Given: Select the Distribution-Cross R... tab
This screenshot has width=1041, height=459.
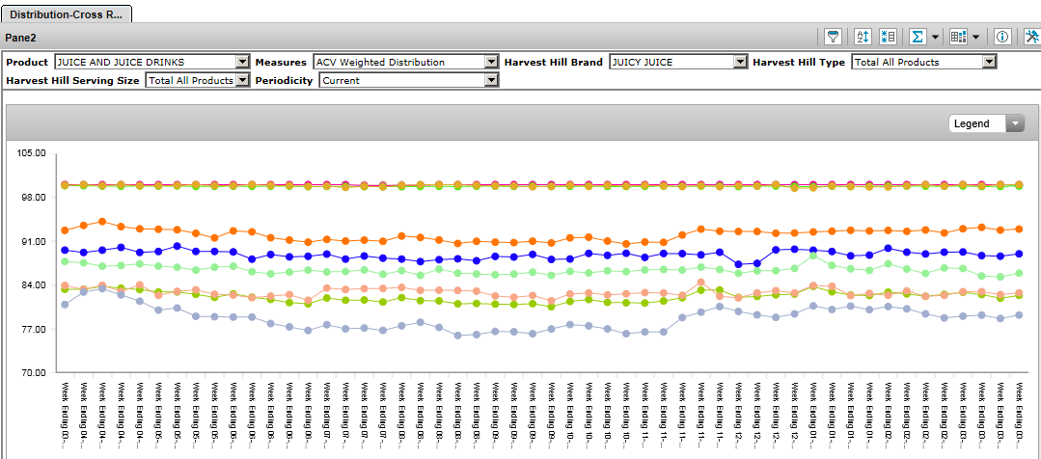Looking at the screenshot, I should (x=67, y=13).
